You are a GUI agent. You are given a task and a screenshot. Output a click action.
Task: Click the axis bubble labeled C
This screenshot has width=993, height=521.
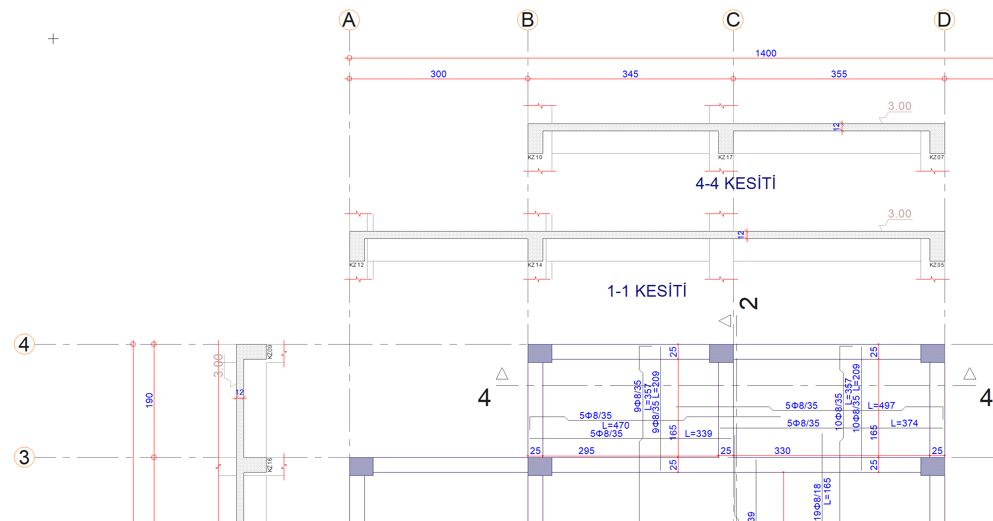coord(733,20)
